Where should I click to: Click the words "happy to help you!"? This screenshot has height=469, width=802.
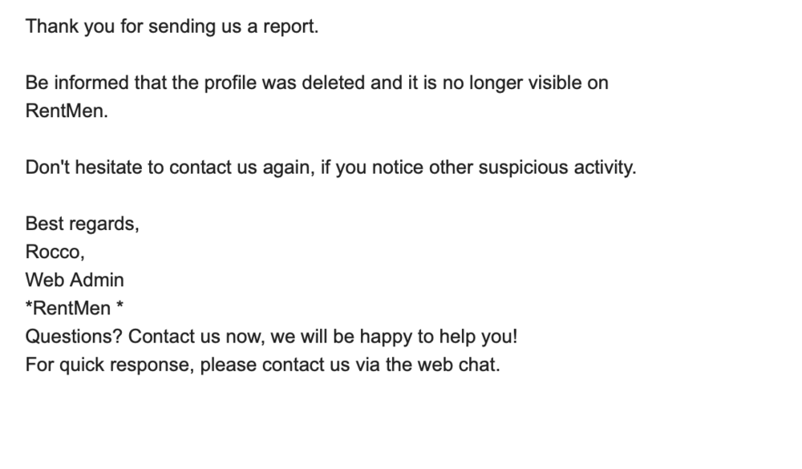451,338
